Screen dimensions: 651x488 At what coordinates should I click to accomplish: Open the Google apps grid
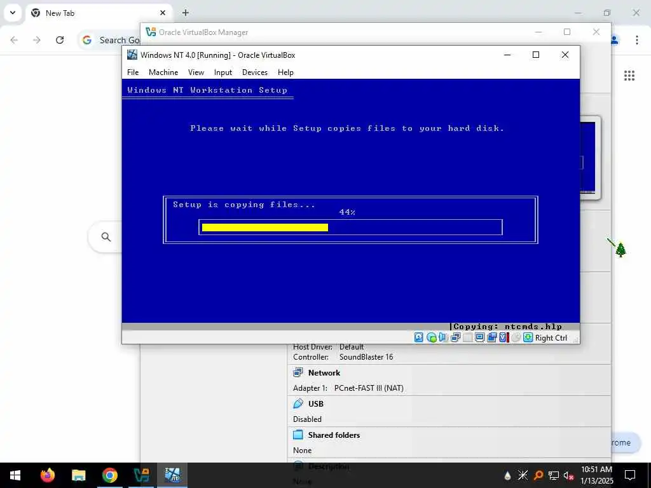click(x=629, y=76)
